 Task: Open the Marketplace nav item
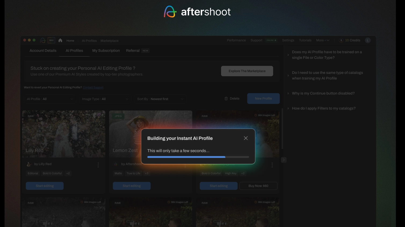coord(110,41)
